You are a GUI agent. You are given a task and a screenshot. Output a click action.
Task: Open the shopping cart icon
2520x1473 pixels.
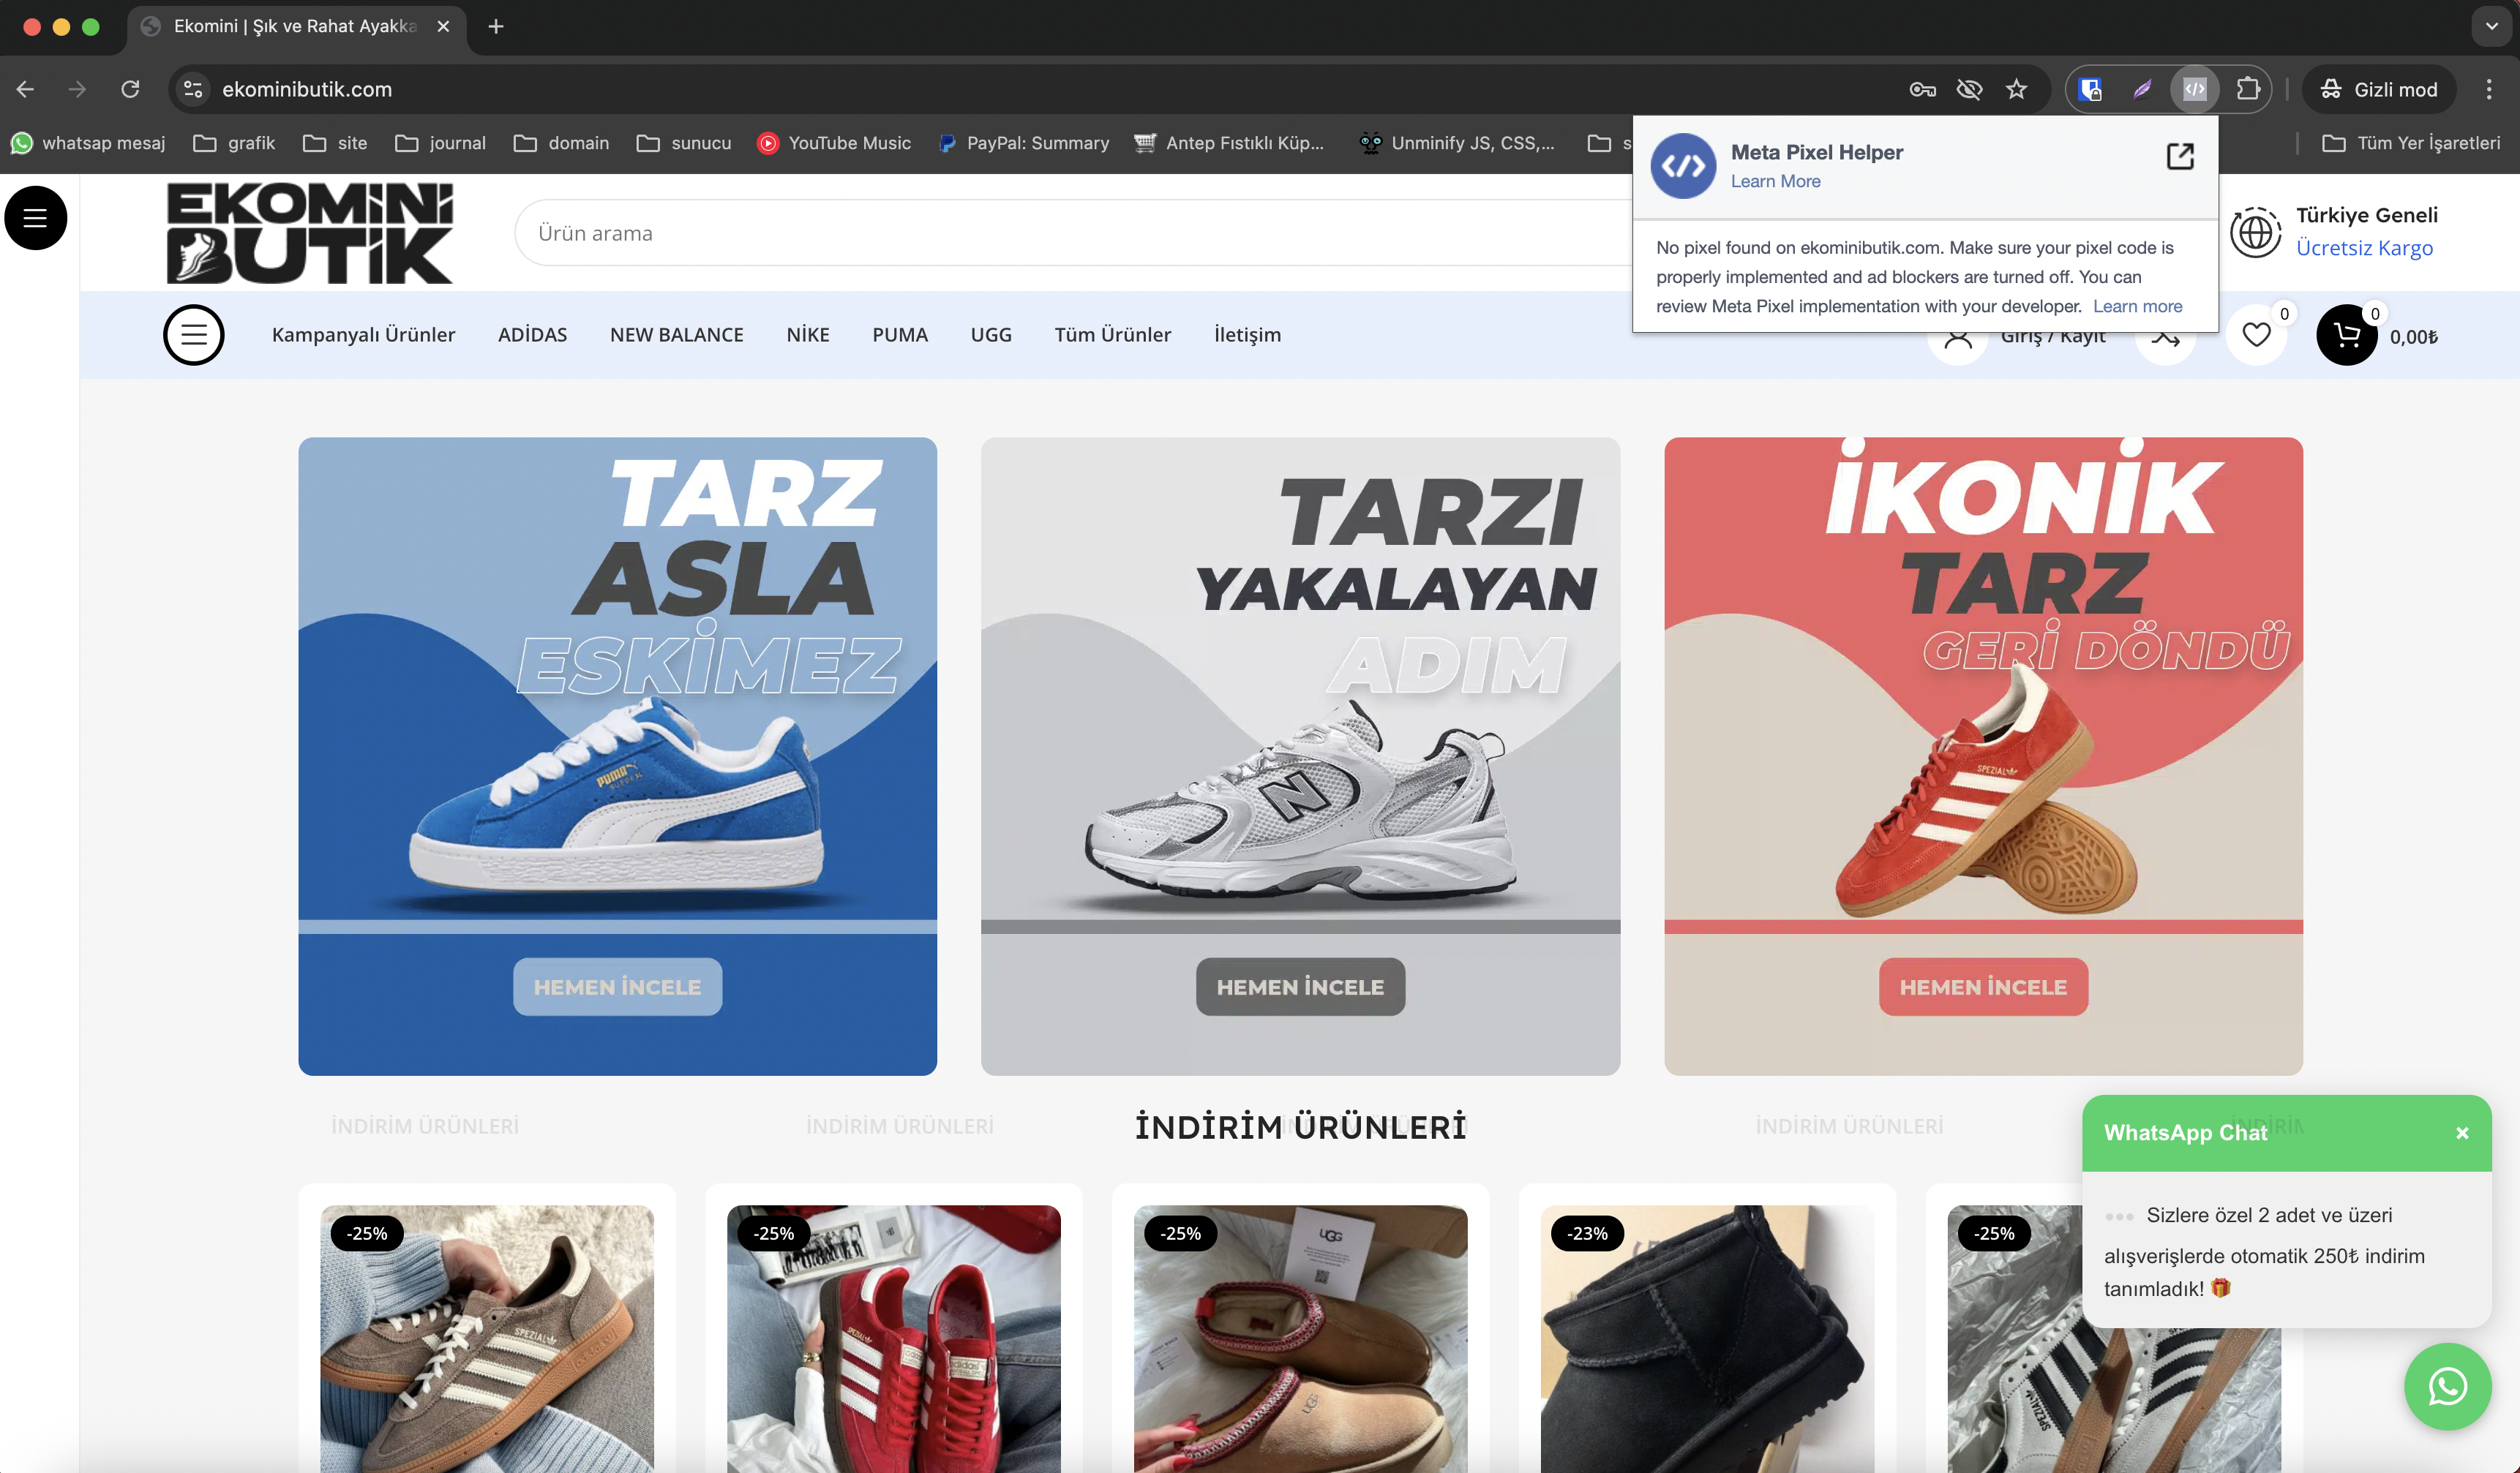coord(2346,335)
